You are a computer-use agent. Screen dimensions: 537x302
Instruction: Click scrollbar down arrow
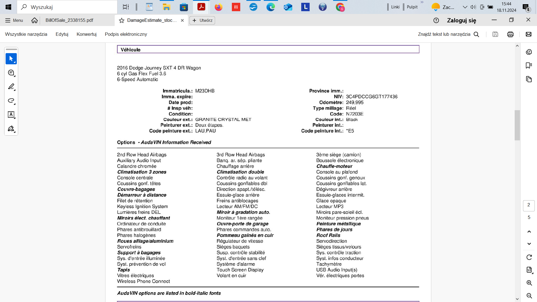pos(517,299)
